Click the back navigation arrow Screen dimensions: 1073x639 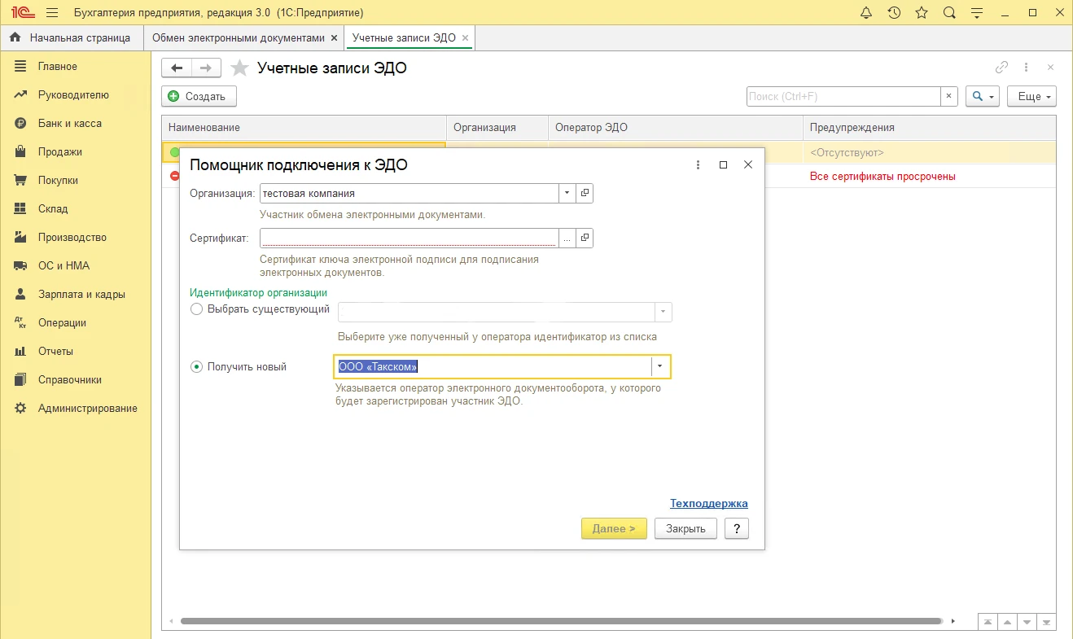[x=177, y=68]
